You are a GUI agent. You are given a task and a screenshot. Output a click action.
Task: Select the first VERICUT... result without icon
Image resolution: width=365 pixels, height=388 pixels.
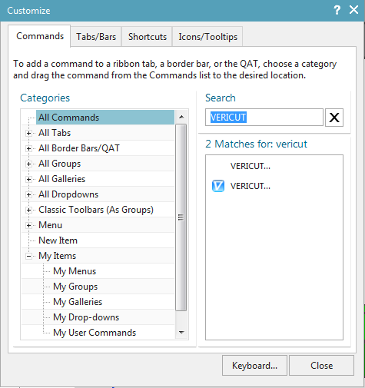(x=251, y=166)
